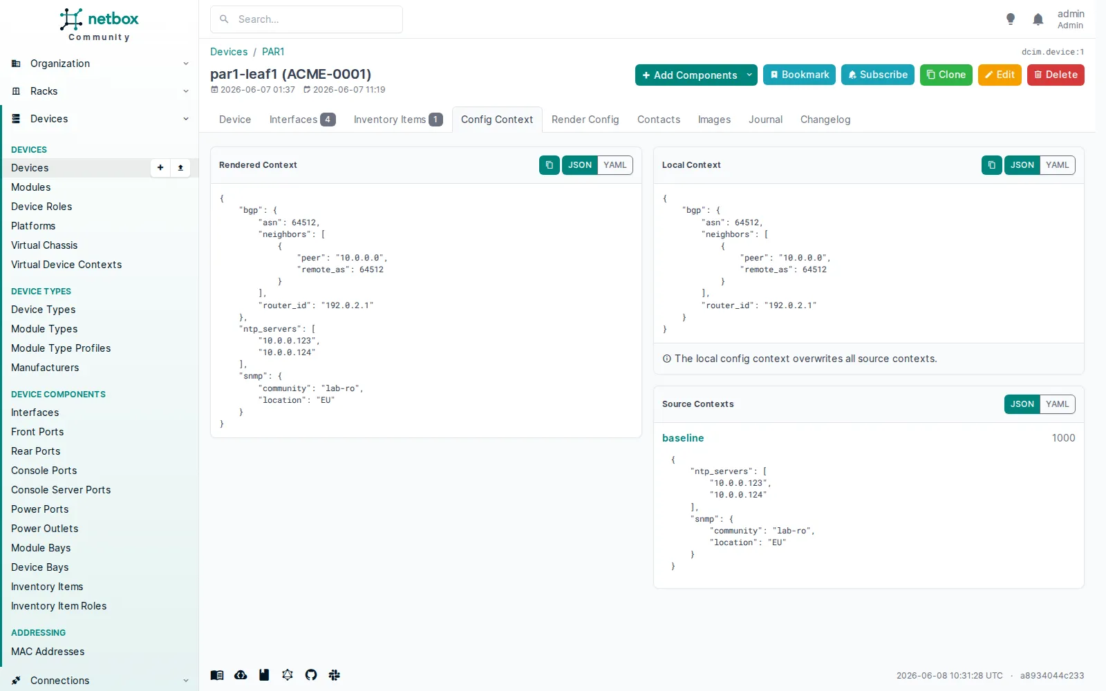Expand the Connections sidebar menu
The image size is (1106, 691).
point(100,681)
